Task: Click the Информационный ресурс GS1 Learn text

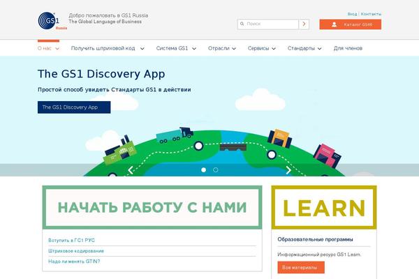Action: pyautogui.click(x=319, y=255)
